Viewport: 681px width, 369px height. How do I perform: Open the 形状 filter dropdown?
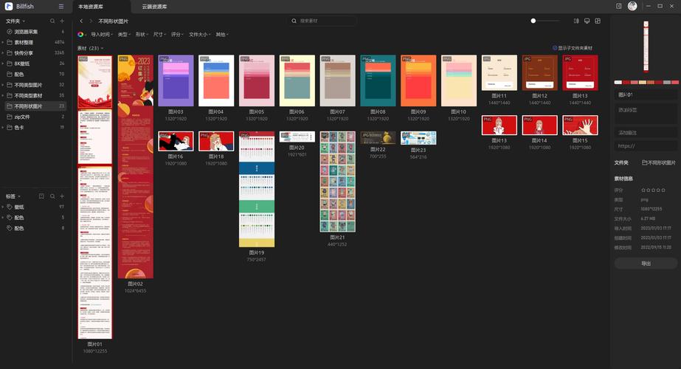point(142,35)
